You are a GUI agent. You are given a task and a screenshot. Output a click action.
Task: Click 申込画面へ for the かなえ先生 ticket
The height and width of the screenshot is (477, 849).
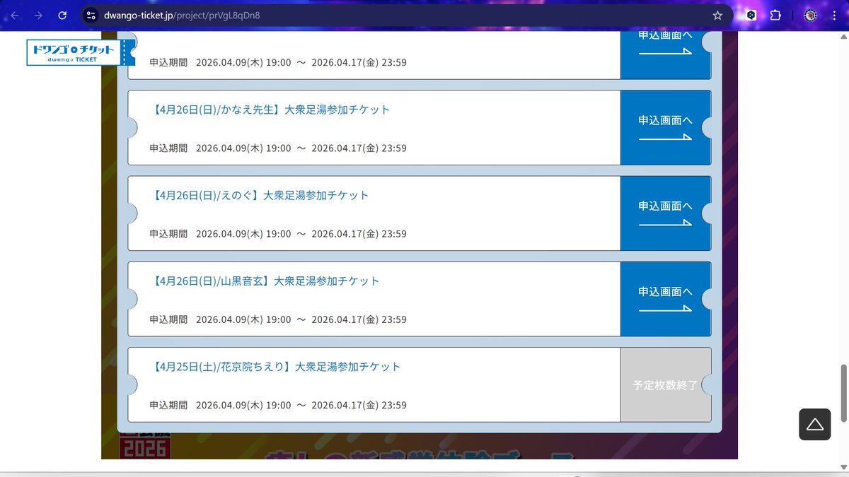[665, 127]
